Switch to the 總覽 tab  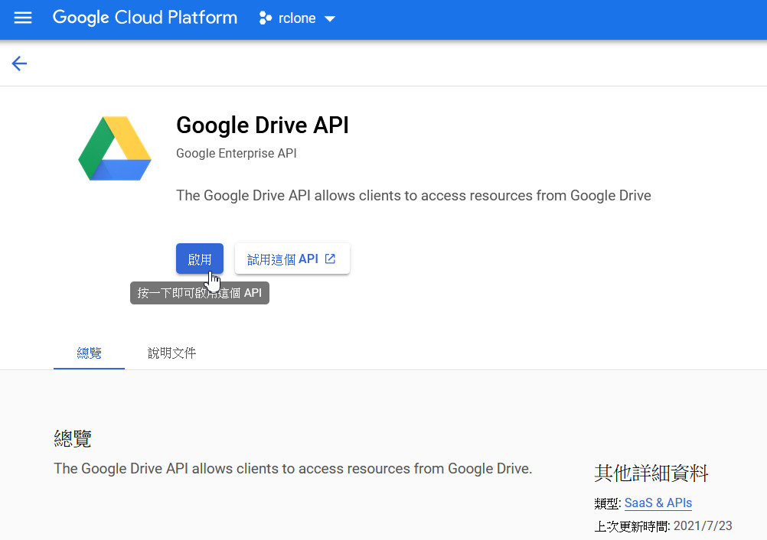89,353
